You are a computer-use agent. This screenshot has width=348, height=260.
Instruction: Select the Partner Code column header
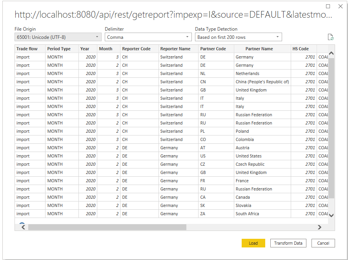coord(216,49)
